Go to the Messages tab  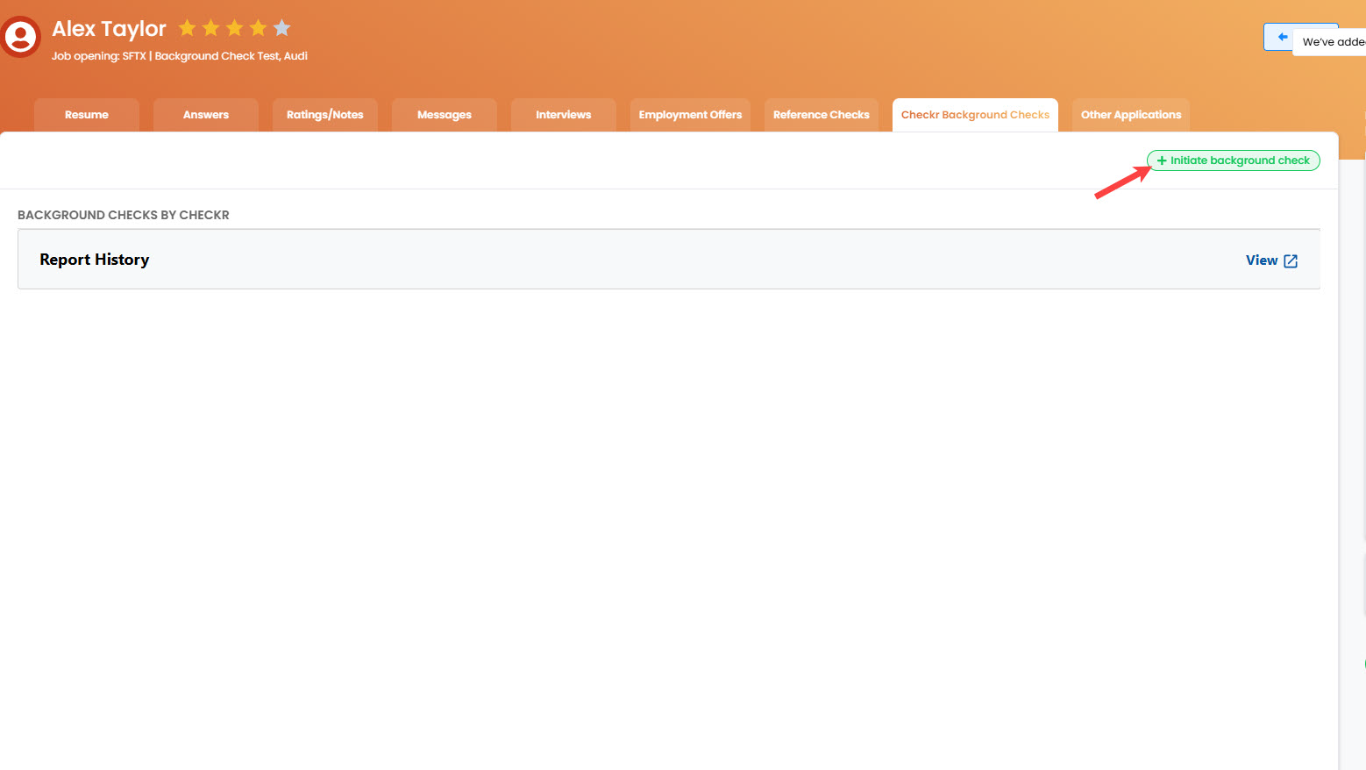(445, 115)
